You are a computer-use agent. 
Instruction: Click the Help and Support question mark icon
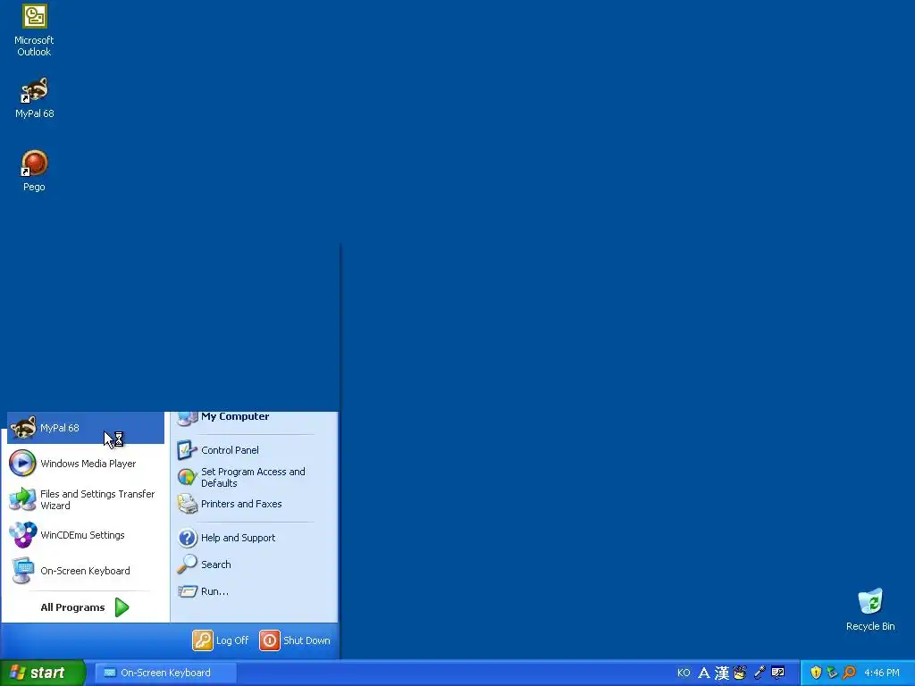[x=187, y=537]
